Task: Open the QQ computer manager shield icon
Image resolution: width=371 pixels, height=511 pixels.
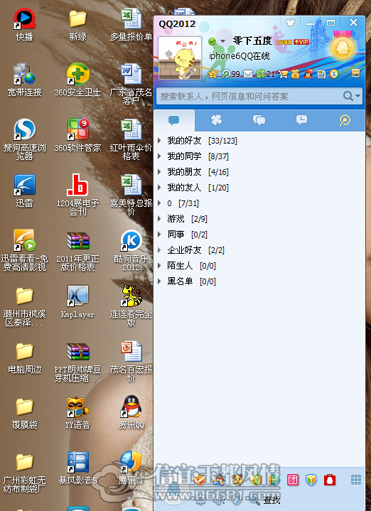Action: tap(311, 480)
